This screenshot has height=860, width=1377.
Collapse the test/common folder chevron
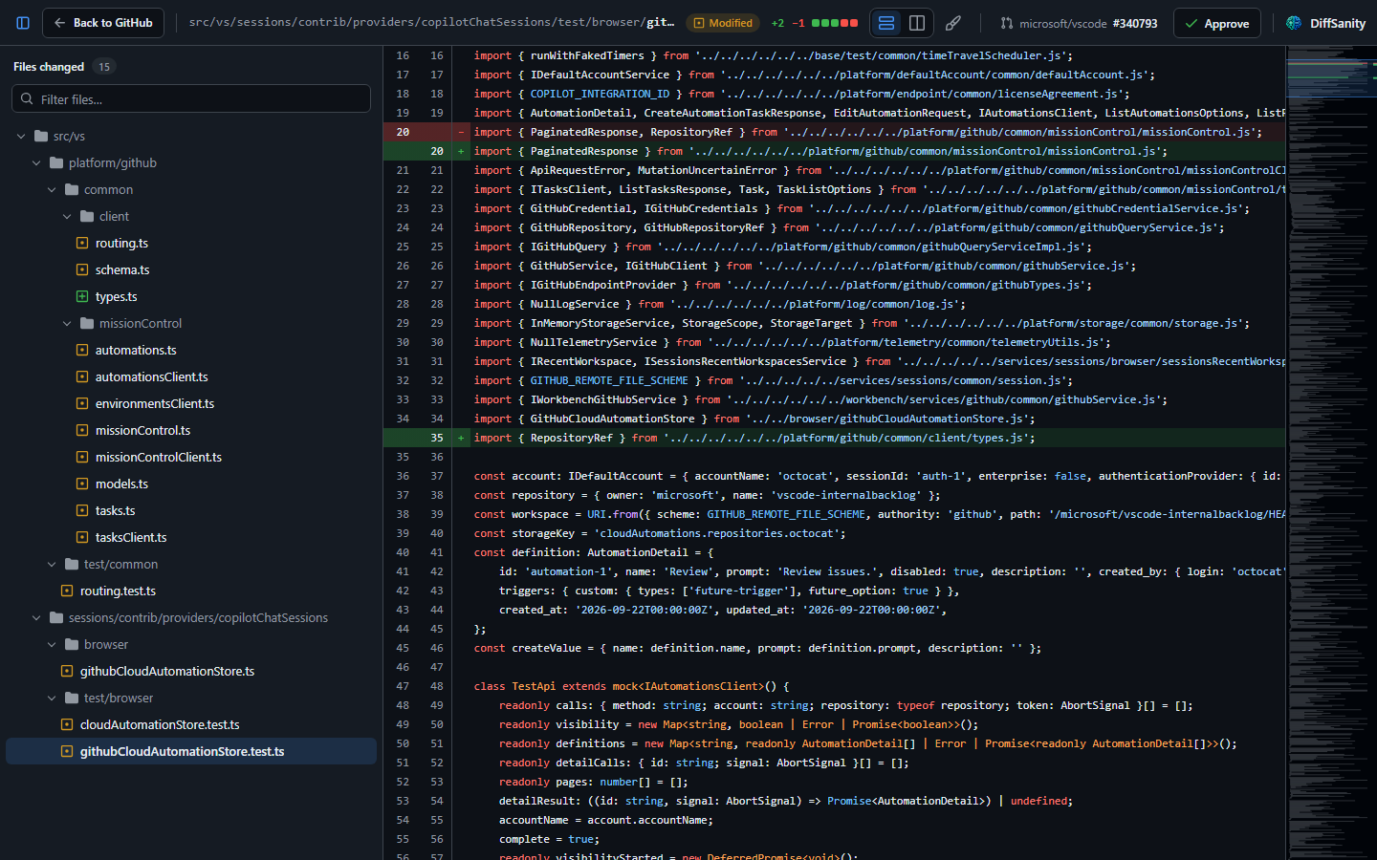(52, 564)
